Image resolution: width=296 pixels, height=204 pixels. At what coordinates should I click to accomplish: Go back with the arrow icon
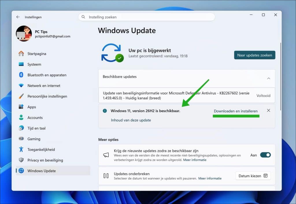(18, 17)
